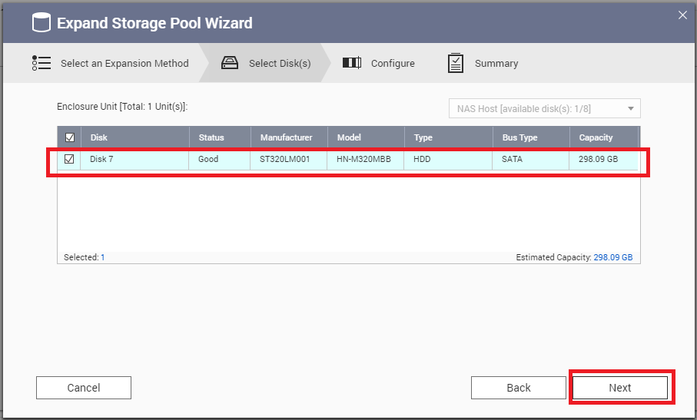Click the Select an Expansion Method list icon
Image resolution: width=697 pixels, height=420 pixels.
click(x=41, y=64)
